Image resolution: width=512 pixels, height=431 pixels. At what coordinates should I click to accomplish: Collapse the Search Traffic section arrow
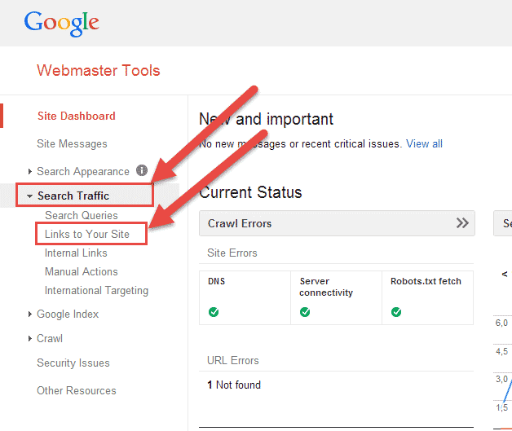tap(29, 196)
